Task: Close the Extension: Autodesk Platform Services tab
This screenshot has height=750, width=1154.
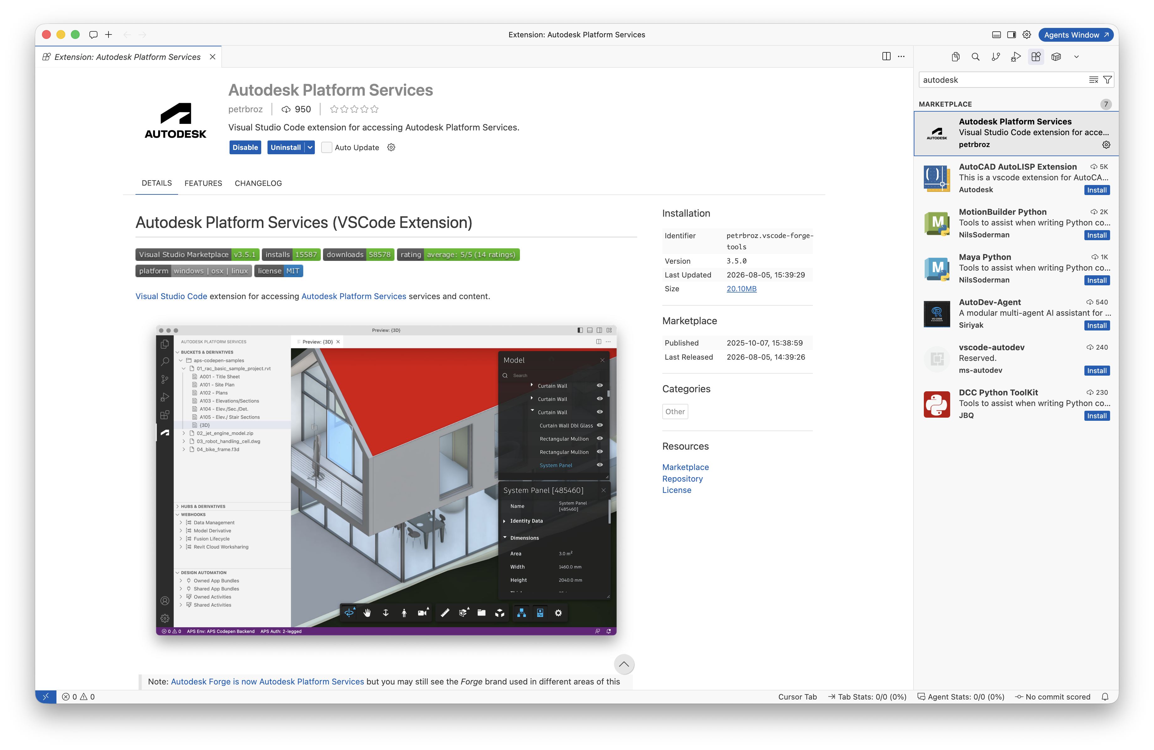Action: [212, 57]
